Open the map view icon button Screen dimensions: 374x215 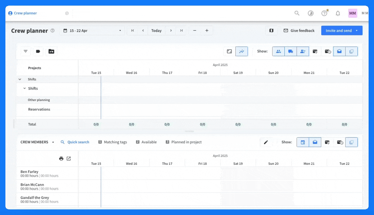[x=272, y=30]
